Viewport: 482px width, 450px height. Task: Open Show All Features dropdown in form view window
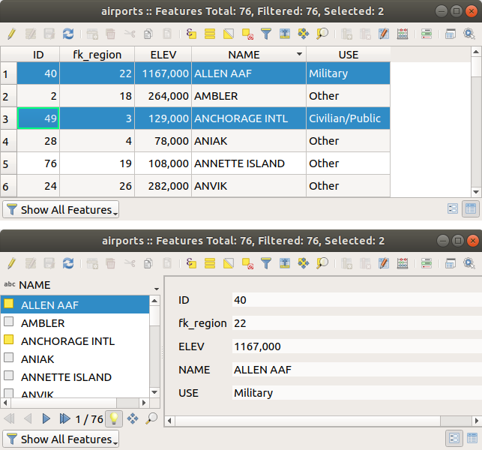(x=61, y=439)
